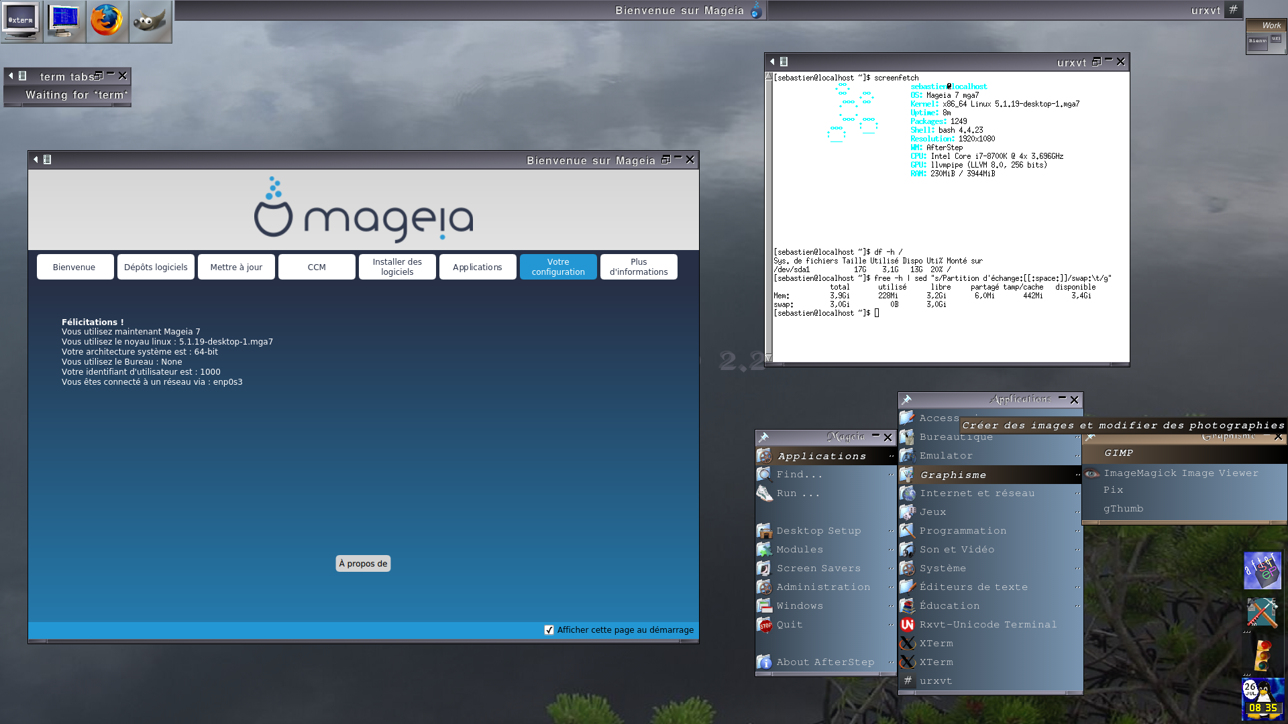This screenshot has width=1288, height=724.
Task: Open the Votre configuration tab
Action: pyautogui.click(x=558, y=267)
